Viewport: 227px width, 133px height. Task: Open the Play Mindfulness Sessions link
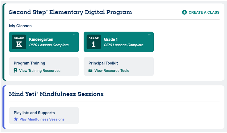(x=42, y=119)
